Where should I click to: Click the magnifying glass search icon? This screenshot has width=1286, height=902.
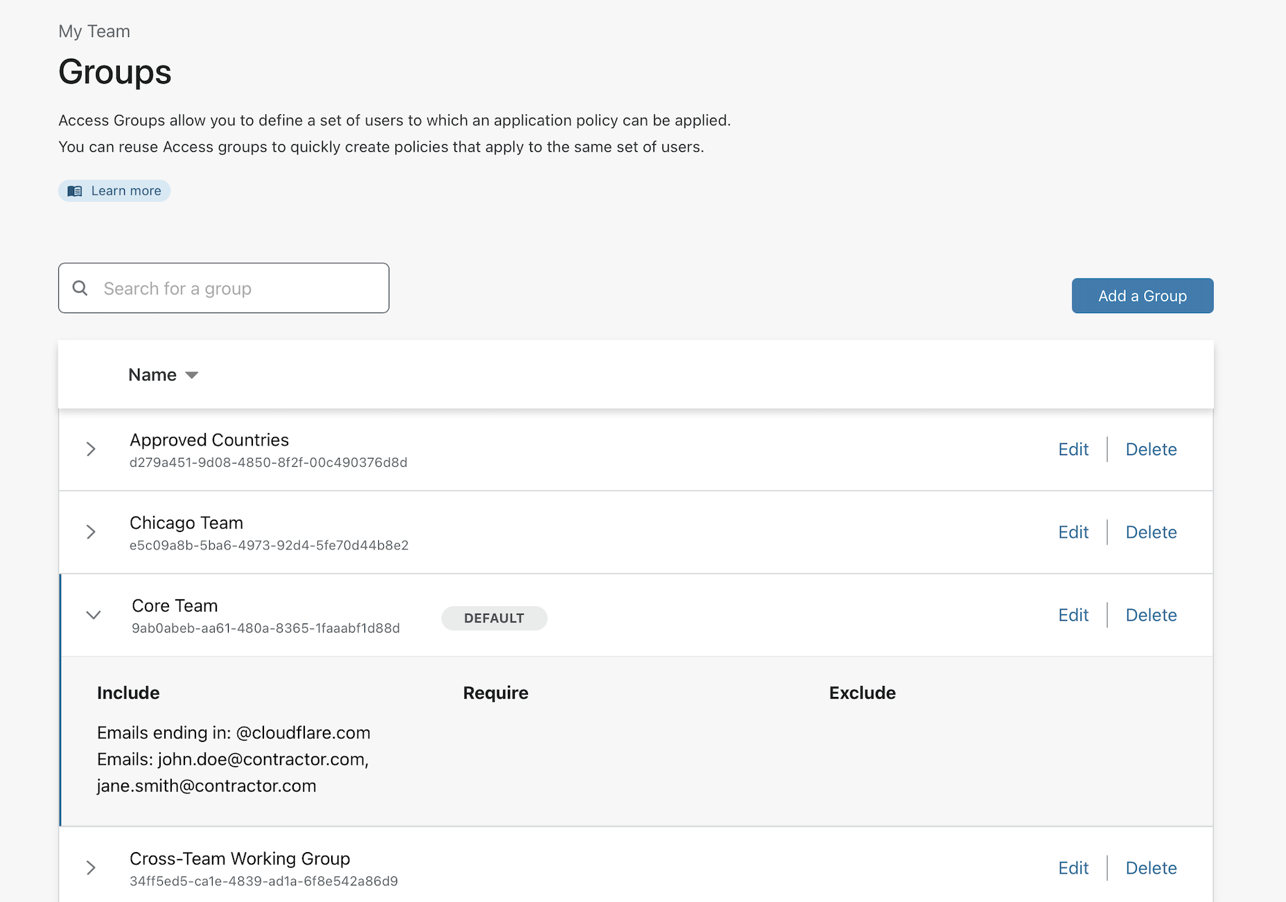(80, 288)
